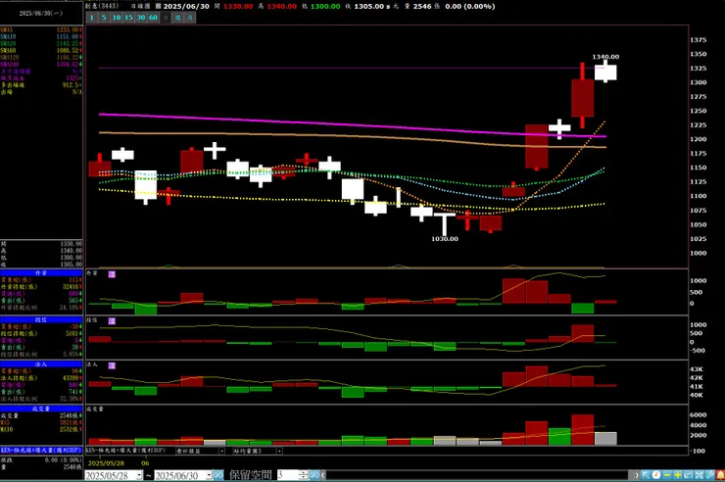The width and height of the screenshot is (725, 482).
Task: Click the purple settings icon in investment trust panel
Action: (x=112, y=321)
